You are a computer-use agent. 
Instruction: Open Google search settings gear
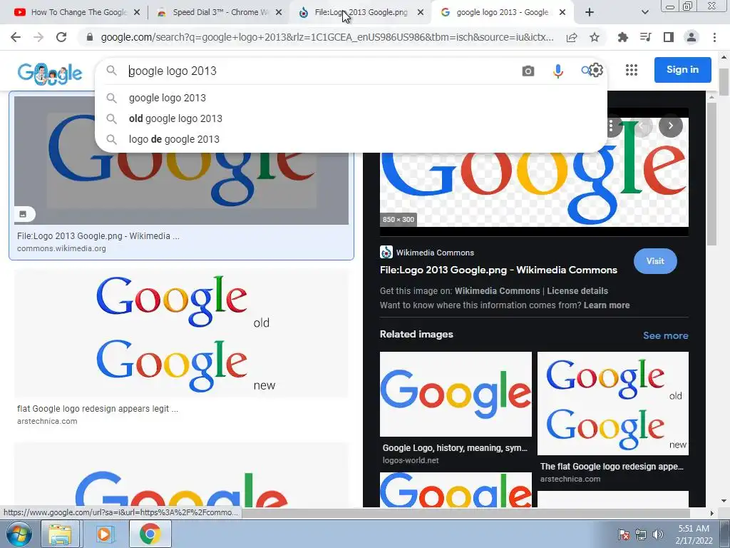[x=596, y=70]
